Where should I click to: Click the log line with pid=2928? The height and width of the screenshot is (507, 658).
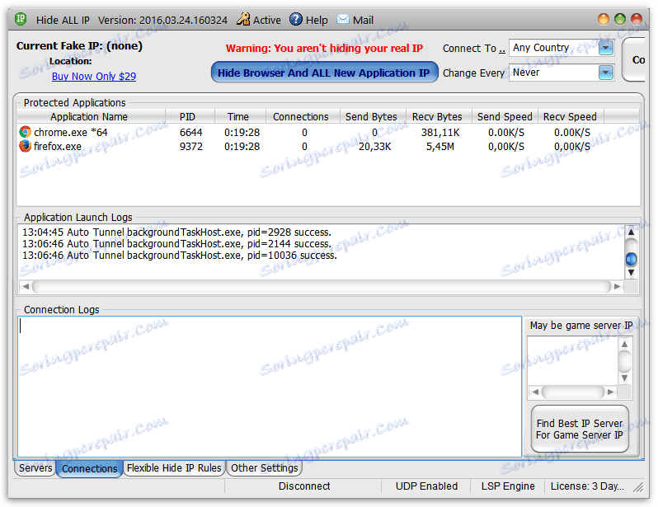pyautogui.click(x=176, y=232)
